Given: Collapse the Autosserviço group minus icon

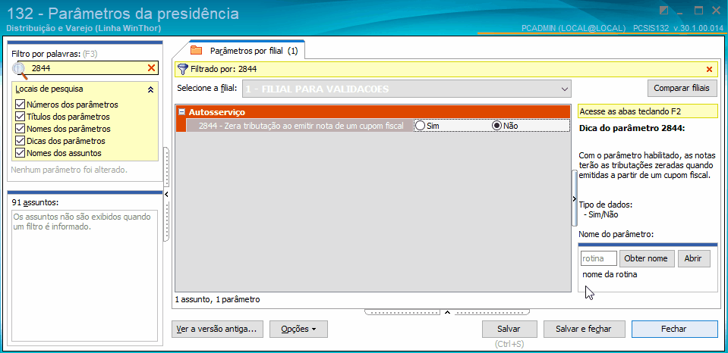Looking at the screenshot, I should [x=182, y=111].
